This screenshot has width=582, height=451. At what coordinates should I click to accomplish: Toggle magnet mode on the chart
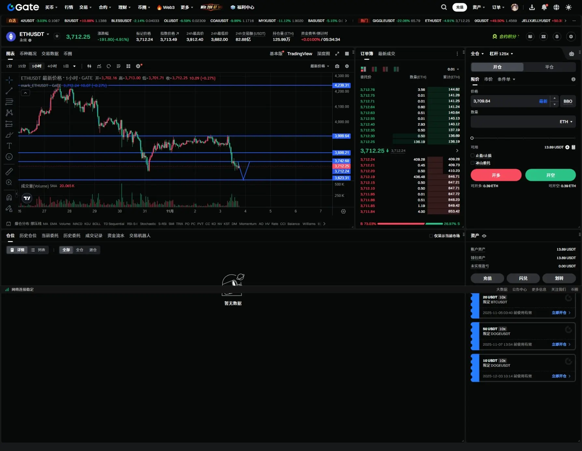tap(9, 197)
